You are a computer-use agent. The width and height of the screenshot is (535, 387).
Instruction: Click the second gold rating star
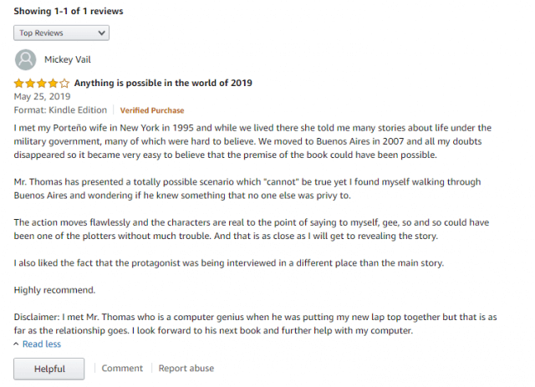click(x=30, y=83)
